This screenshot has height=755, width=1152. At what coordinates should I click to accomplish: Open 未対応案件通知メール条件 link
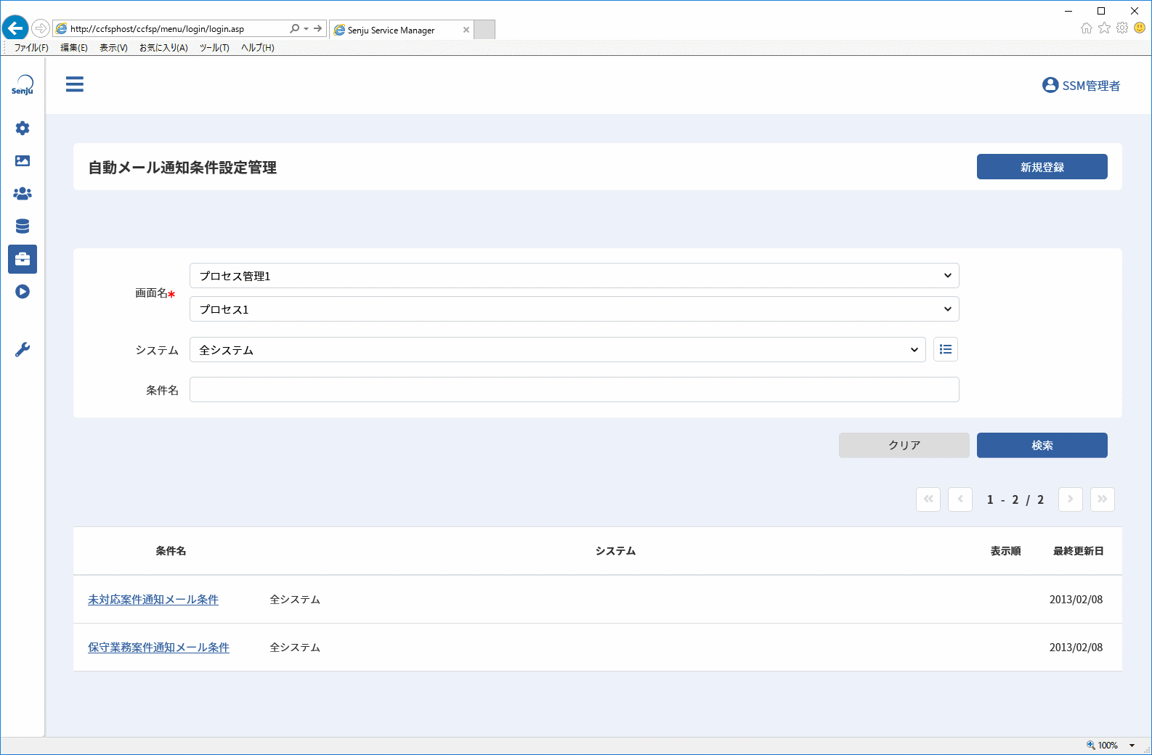click(x=153, y=600)
